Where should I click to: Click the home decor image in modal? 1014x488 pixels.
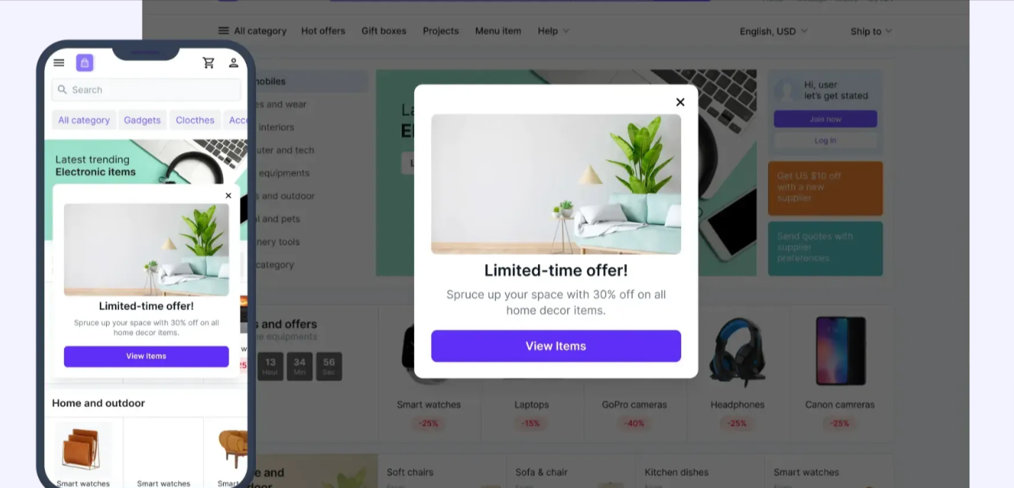(556, 184)
